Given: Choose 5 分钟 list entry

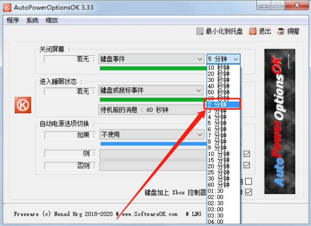Looking at the screenshot, I should pyautogui.click(x=223, y=123).
